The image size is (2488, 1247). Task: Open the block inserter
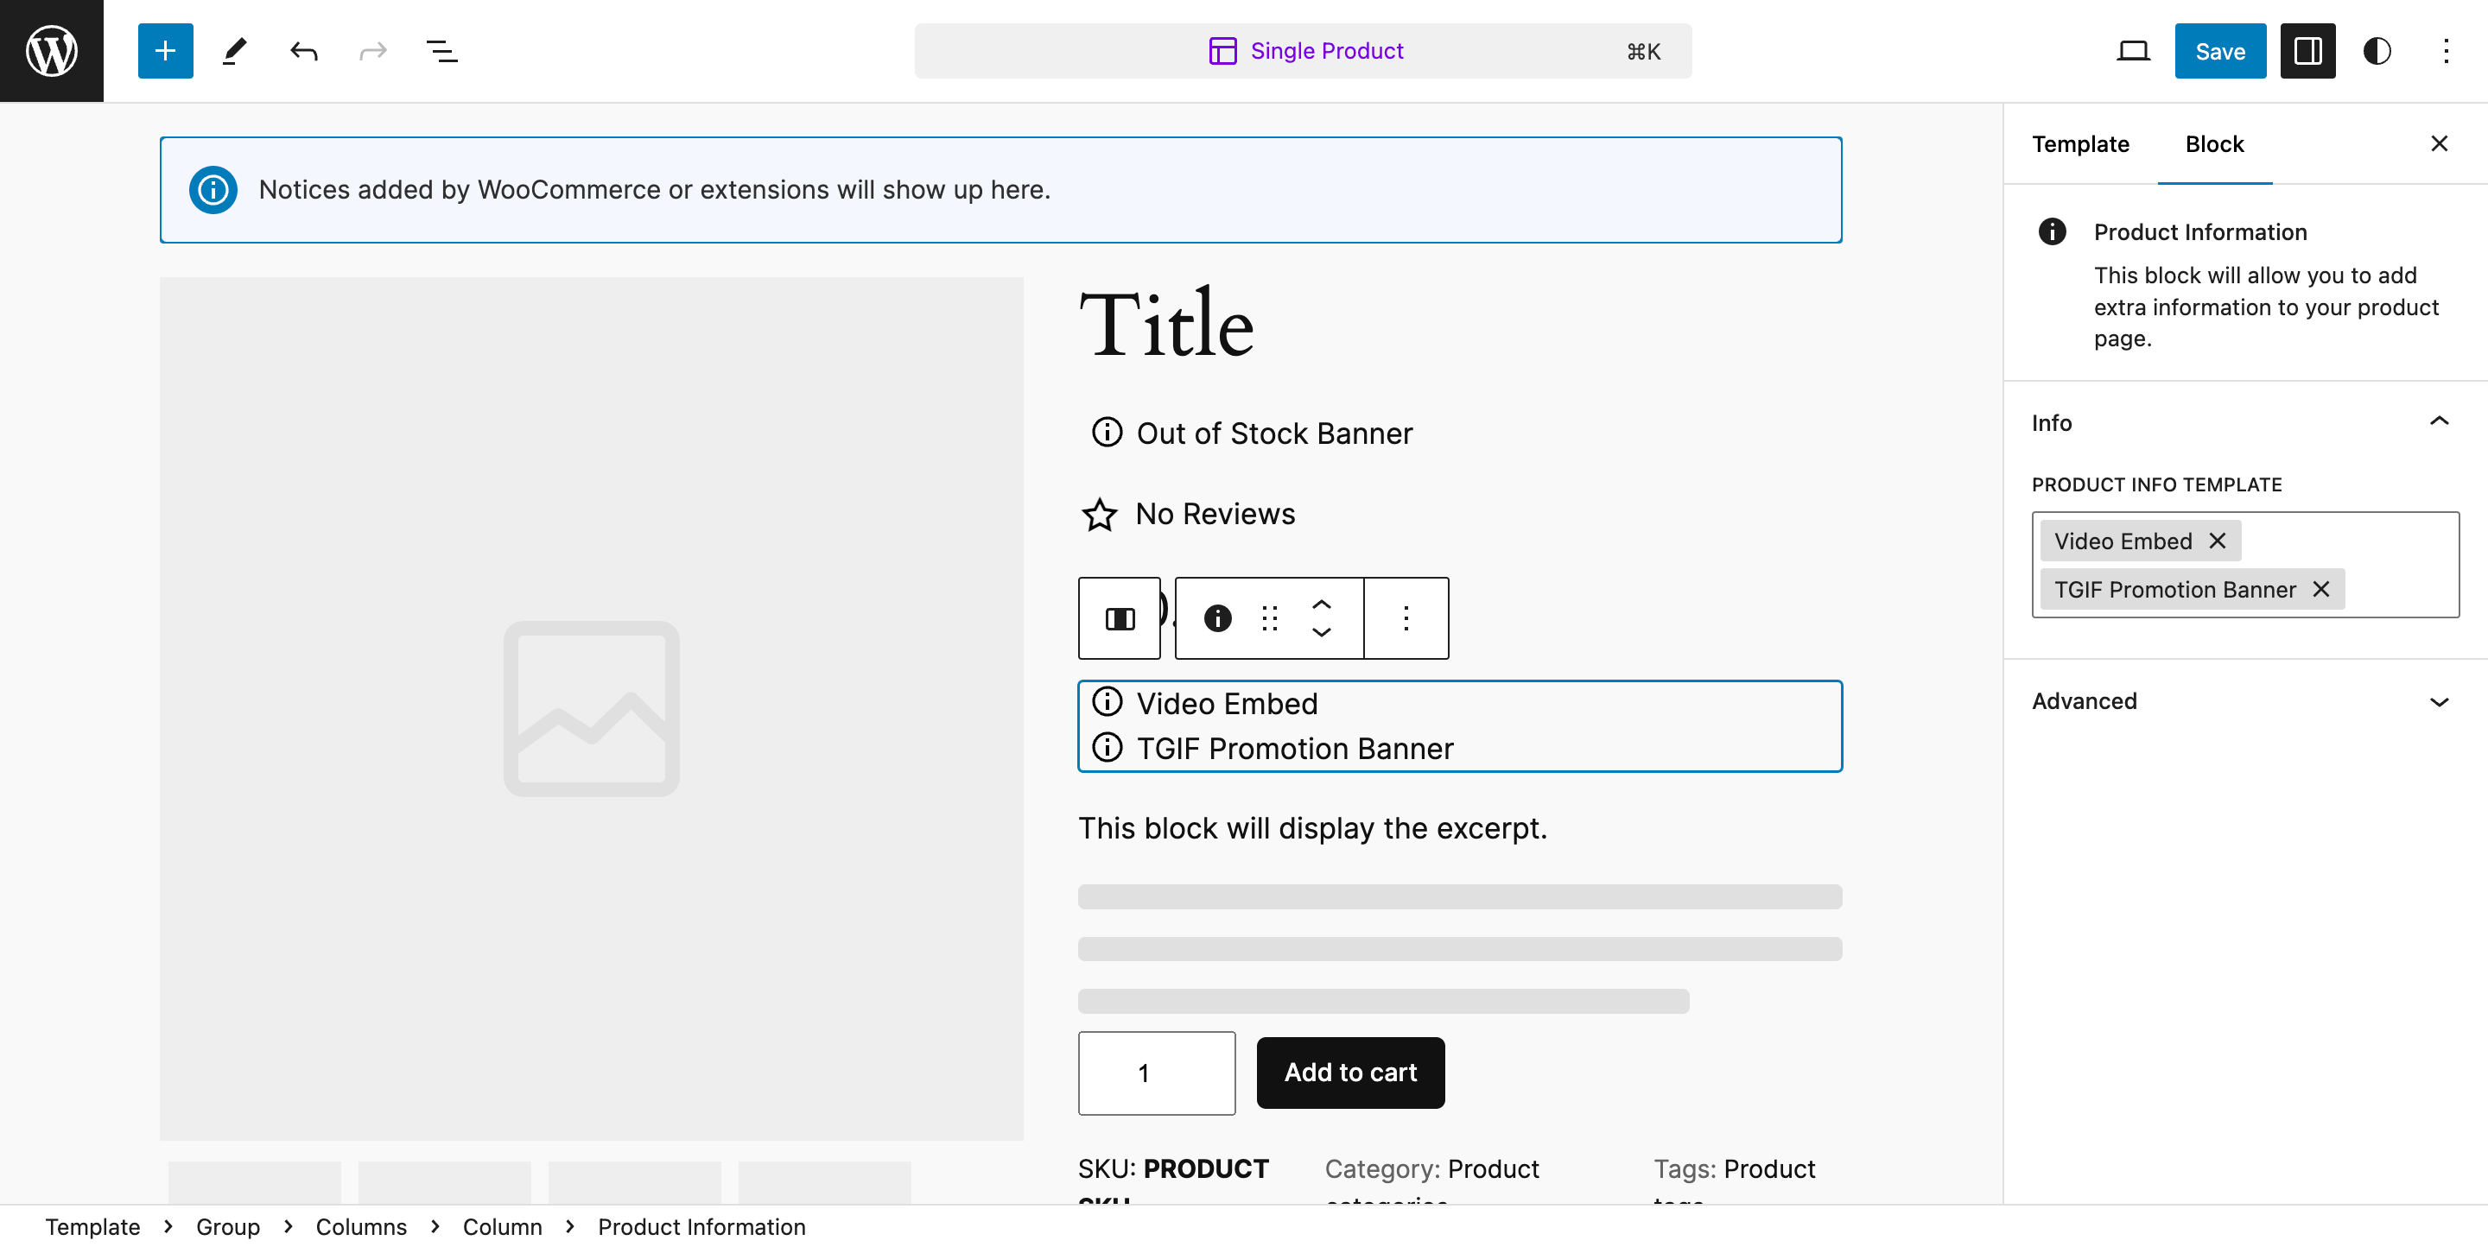164,50
